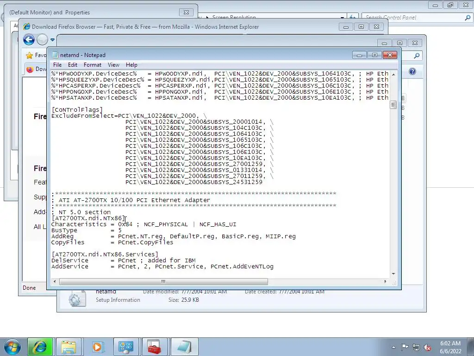Switch to Notepad from the taskbar
This screenshot has height=356, width=474.
tap(185, 347)
